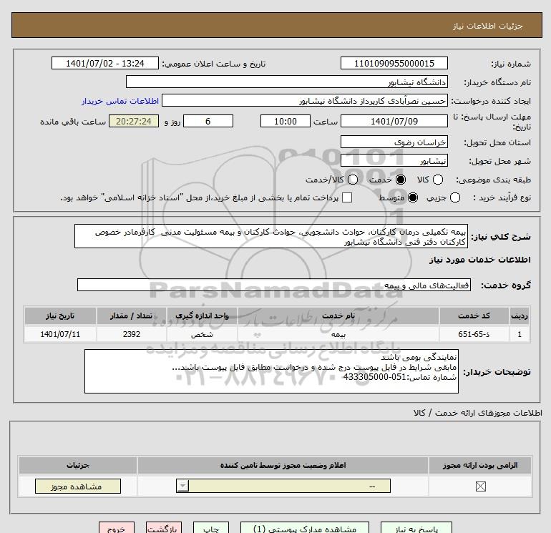This screenshot has height=533, width=551.
Task: Click کد خدمت column header
Action: (x=474, y=316)
